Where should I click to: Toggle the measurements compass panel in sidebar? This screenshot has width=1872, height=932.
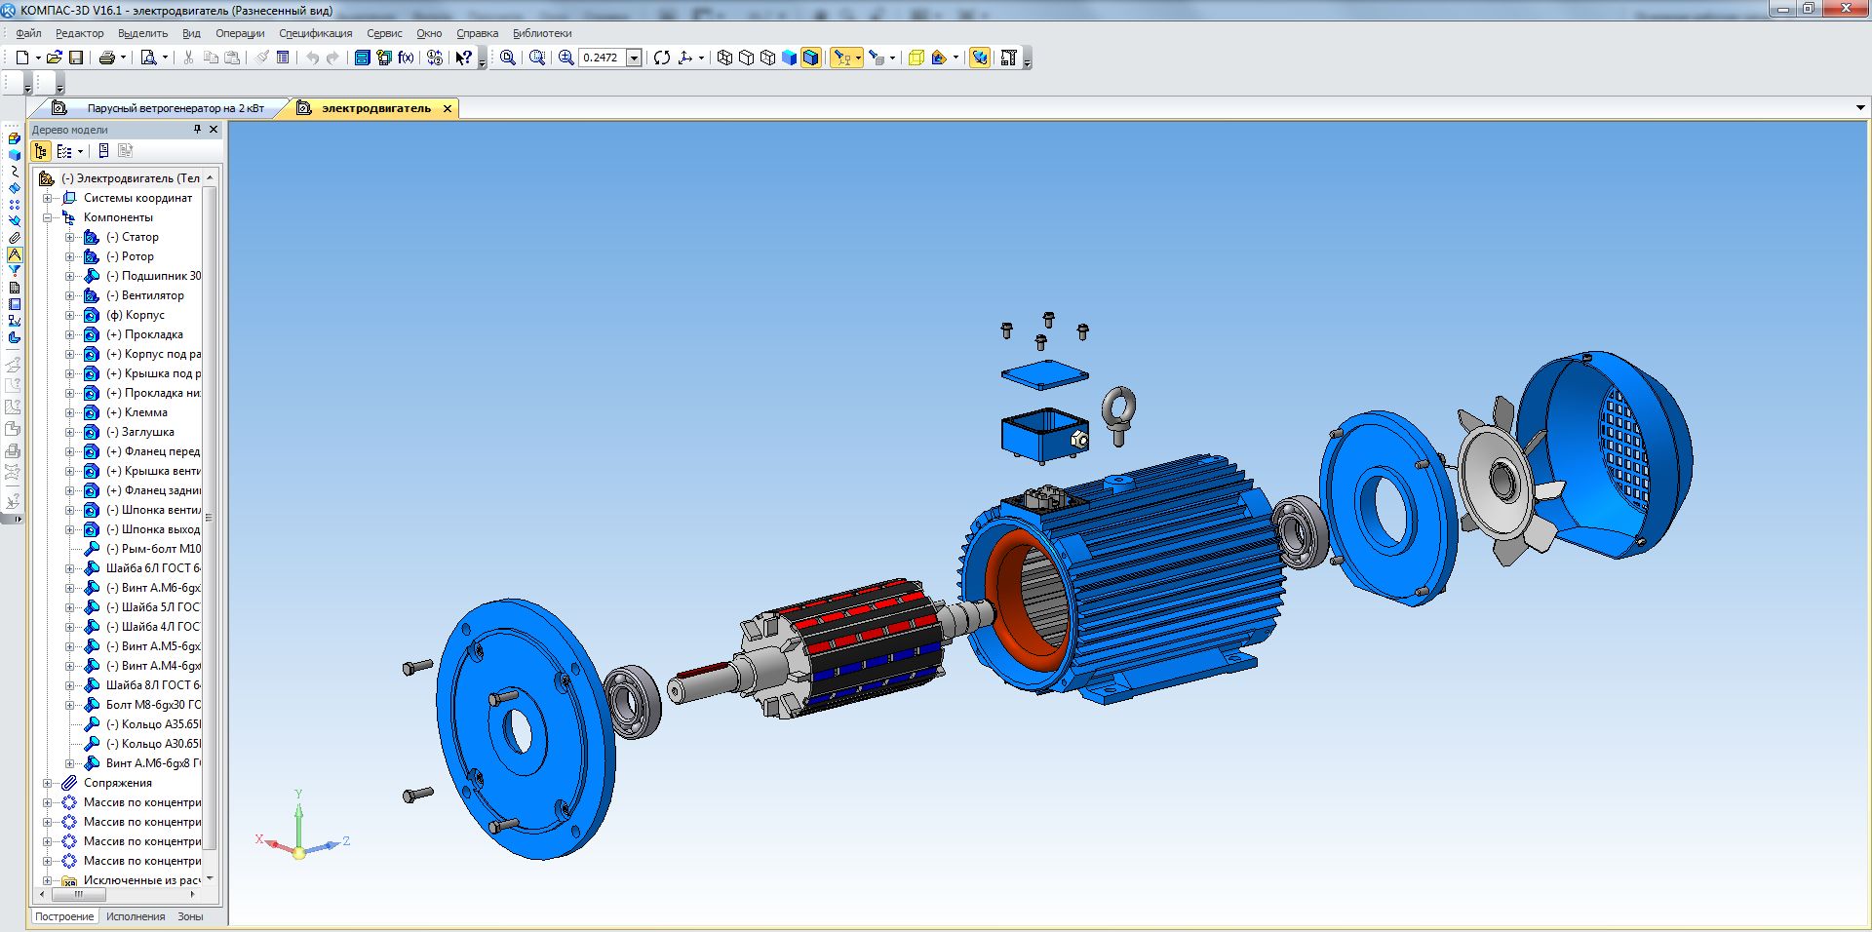[15, 254]
